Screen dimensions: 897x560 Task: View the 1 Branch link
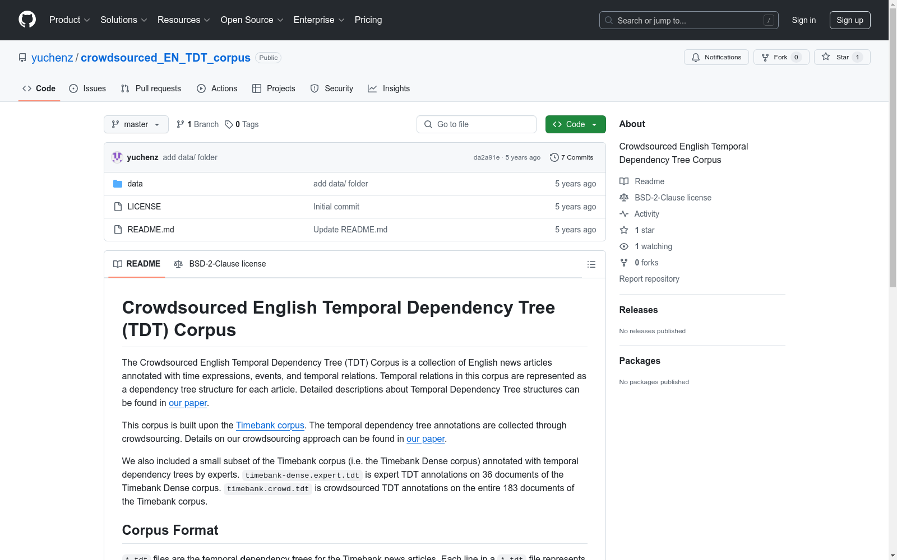click(197, 124)
